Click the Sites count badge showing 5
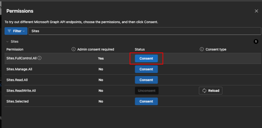The width and height of the screenshot is (262, 128). click(256, 42)
